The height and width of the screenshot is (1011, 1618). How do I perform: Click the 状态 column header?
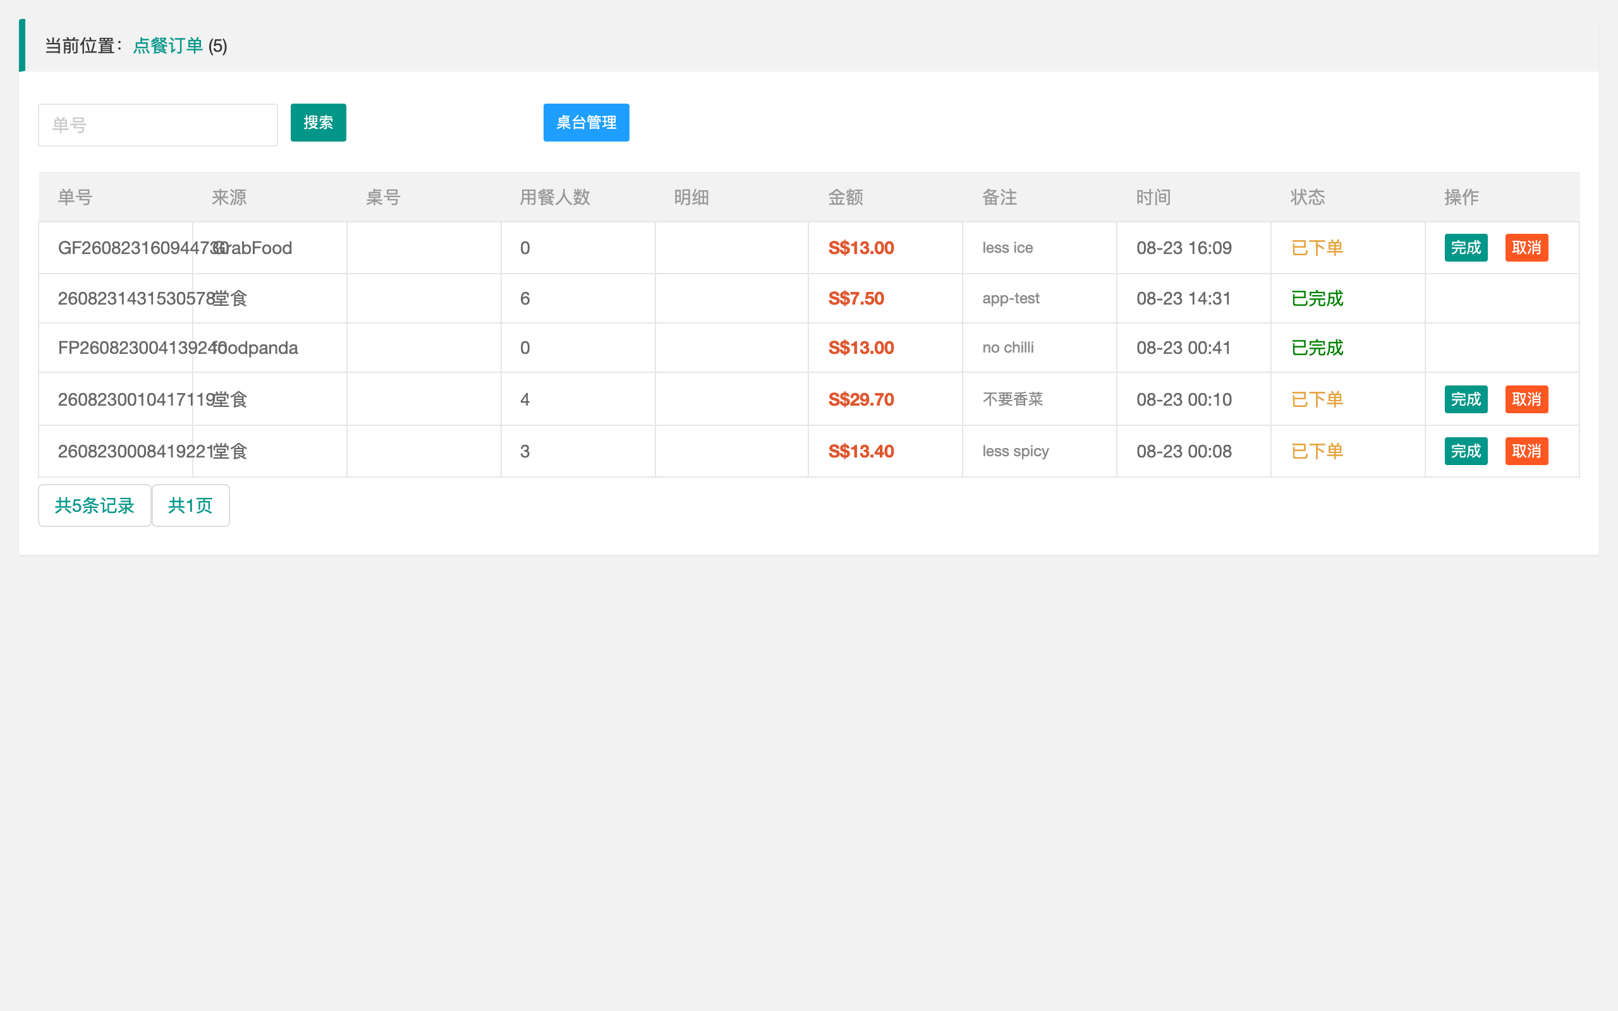tap(1308, 197)
